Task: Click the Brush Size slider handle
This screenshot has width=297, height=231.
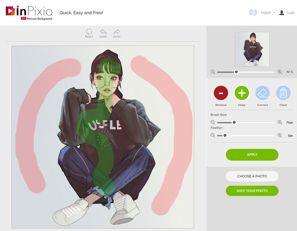Action: [234, 123]
